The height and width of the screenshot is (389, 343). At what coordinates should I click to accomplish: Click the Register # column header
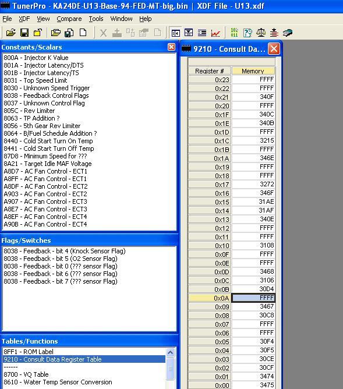point(210,71)
